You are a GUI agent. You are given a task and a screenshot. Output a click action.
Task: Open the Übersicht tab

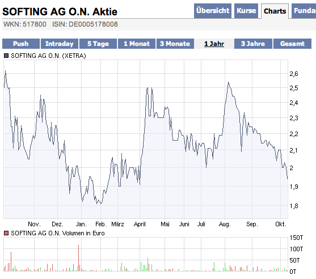pos(213,11)
